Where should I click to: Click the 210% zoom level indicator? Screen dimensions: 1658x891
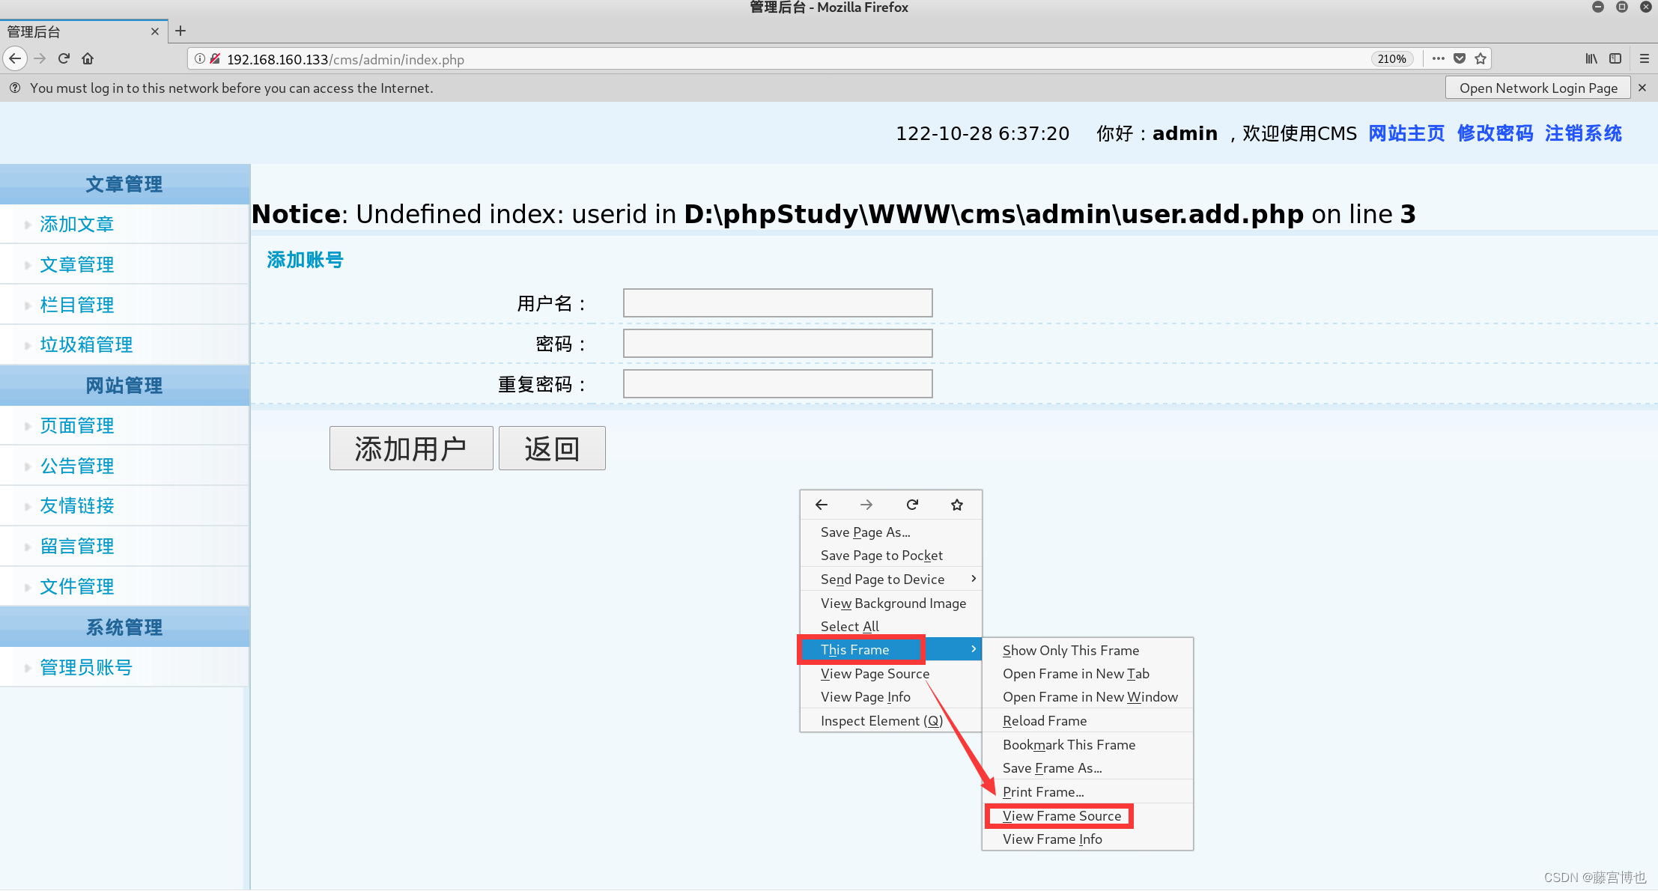(x=1391, y=58)
